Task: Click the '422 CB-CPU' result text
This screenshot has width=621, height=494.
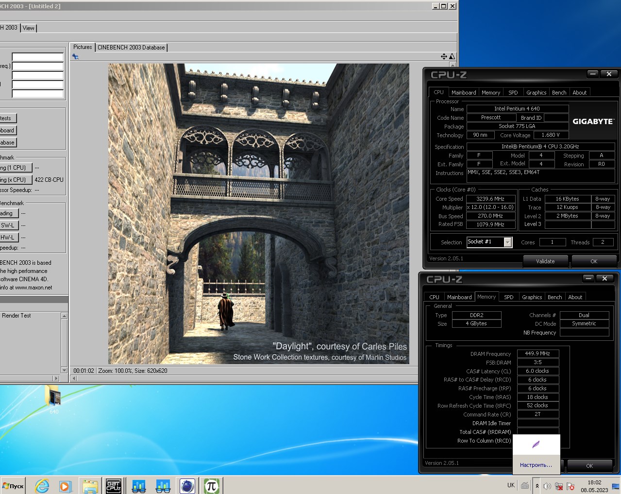Action: coord(49,180)
